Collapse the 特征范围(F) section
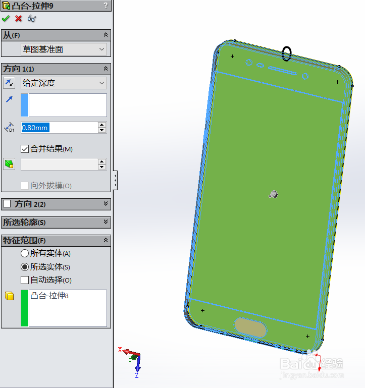 (106, 240)
